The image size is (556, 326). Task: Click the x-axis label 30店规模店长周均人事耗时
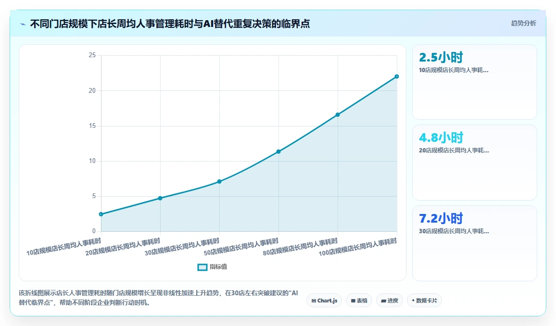[x=182, y=247]
